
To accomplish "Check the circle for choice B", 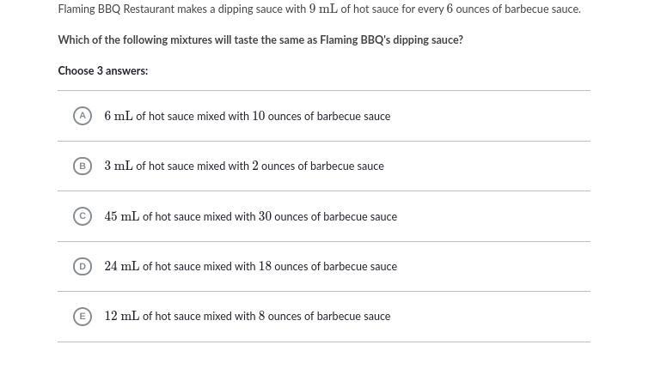I will pos(83,166).
